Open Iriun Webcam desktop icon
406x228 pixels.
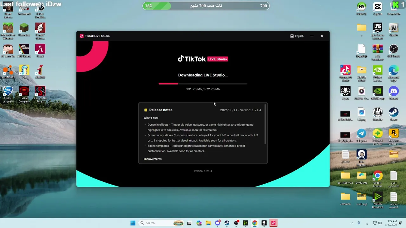[x=361, y=158]
